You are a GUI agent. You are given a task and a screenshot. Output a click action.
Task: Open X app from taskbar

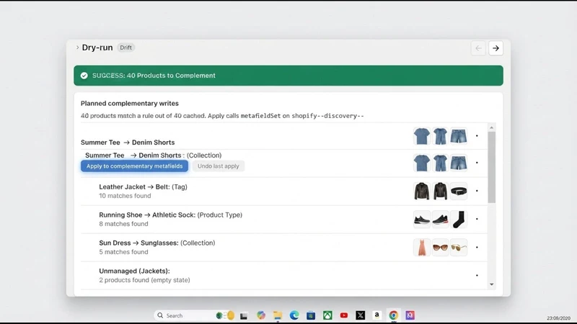(360, 315)
